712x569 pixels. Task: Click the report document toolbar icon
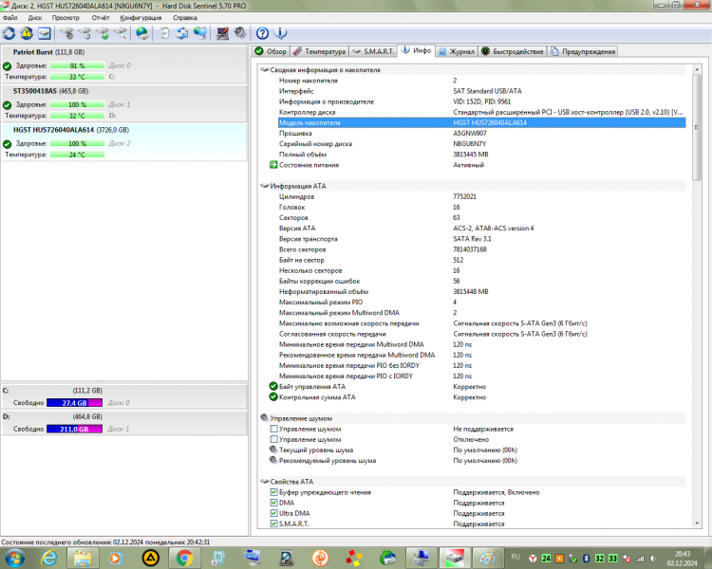click(x=164, y=33)
